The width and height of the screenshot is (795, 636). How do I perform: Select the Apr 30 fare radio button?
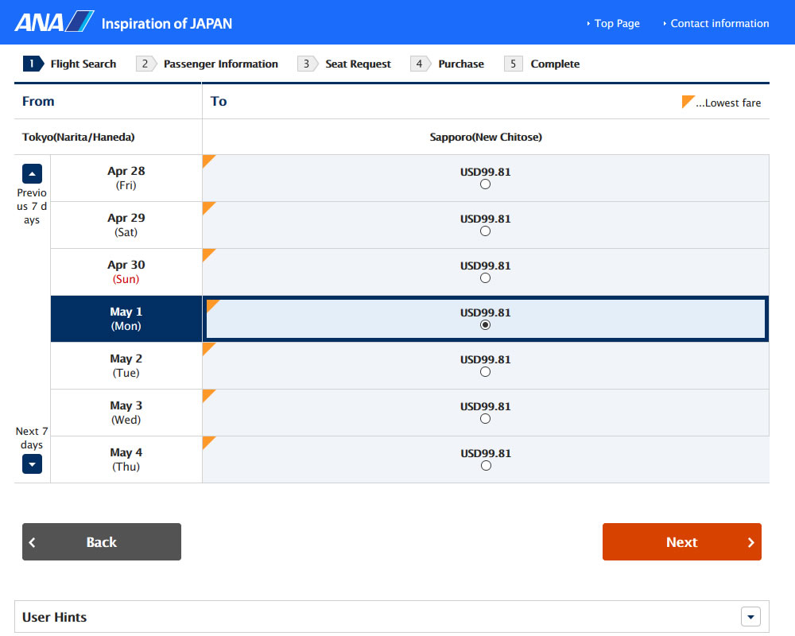pos(486,278)
